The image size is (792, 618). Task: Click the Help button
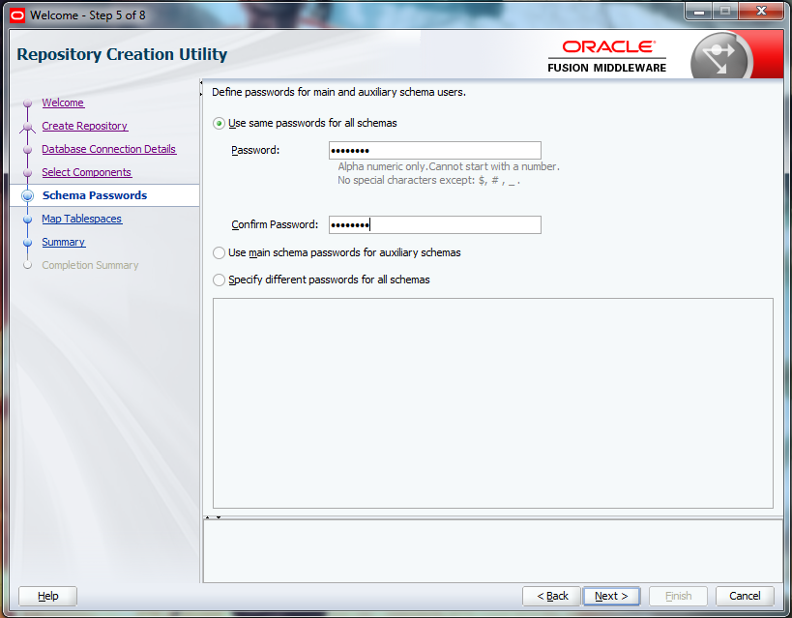[x=48, y=597]
